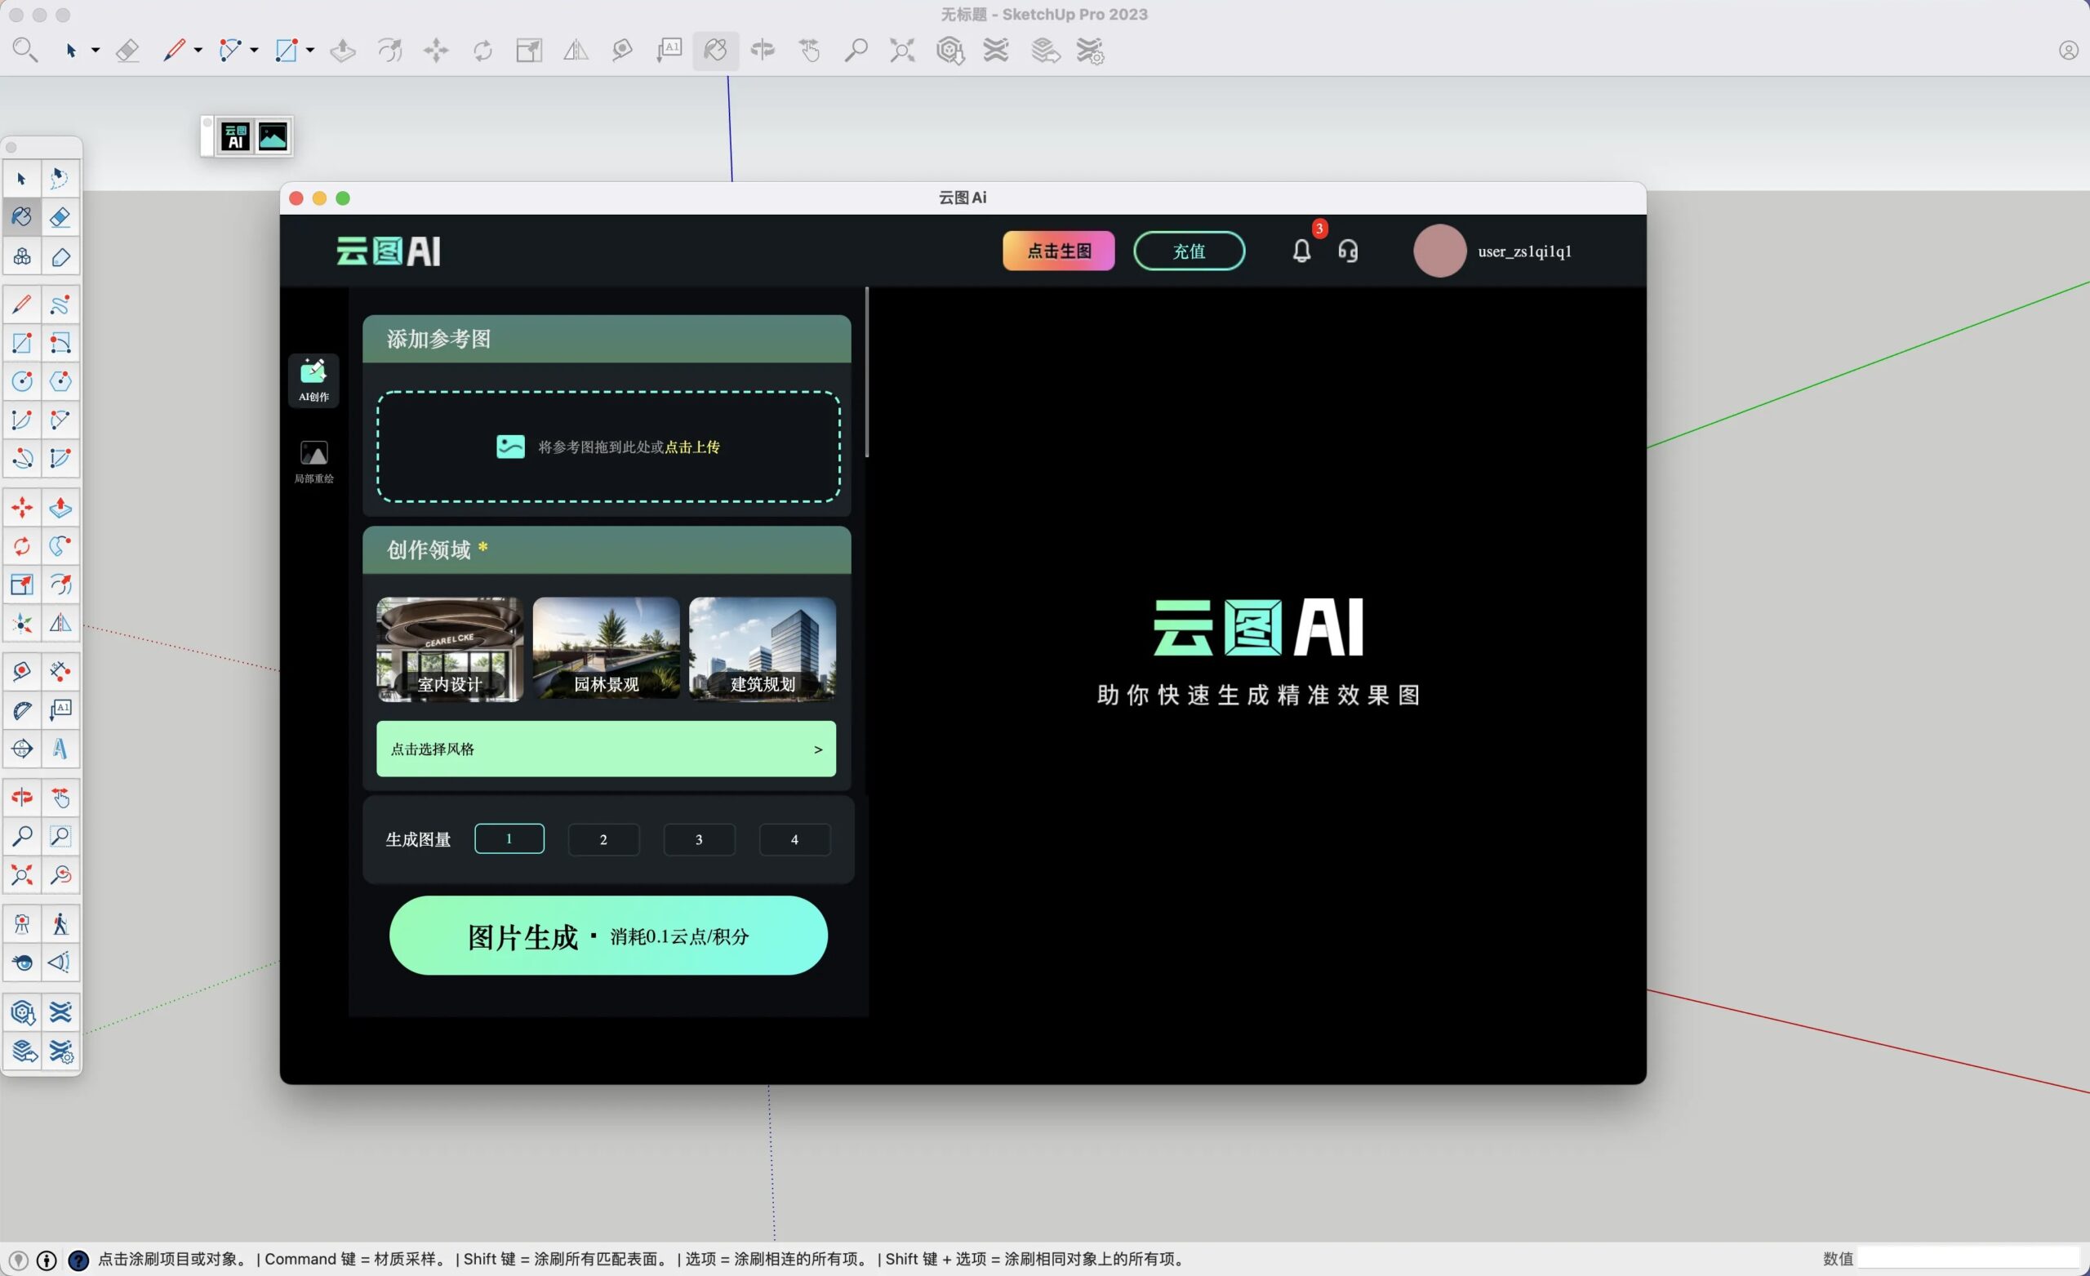This screenshot has width=2090, height=1276.
Task: Switch to the 局部重绘 sidebar tab
Action: click(x=313, y=461)
